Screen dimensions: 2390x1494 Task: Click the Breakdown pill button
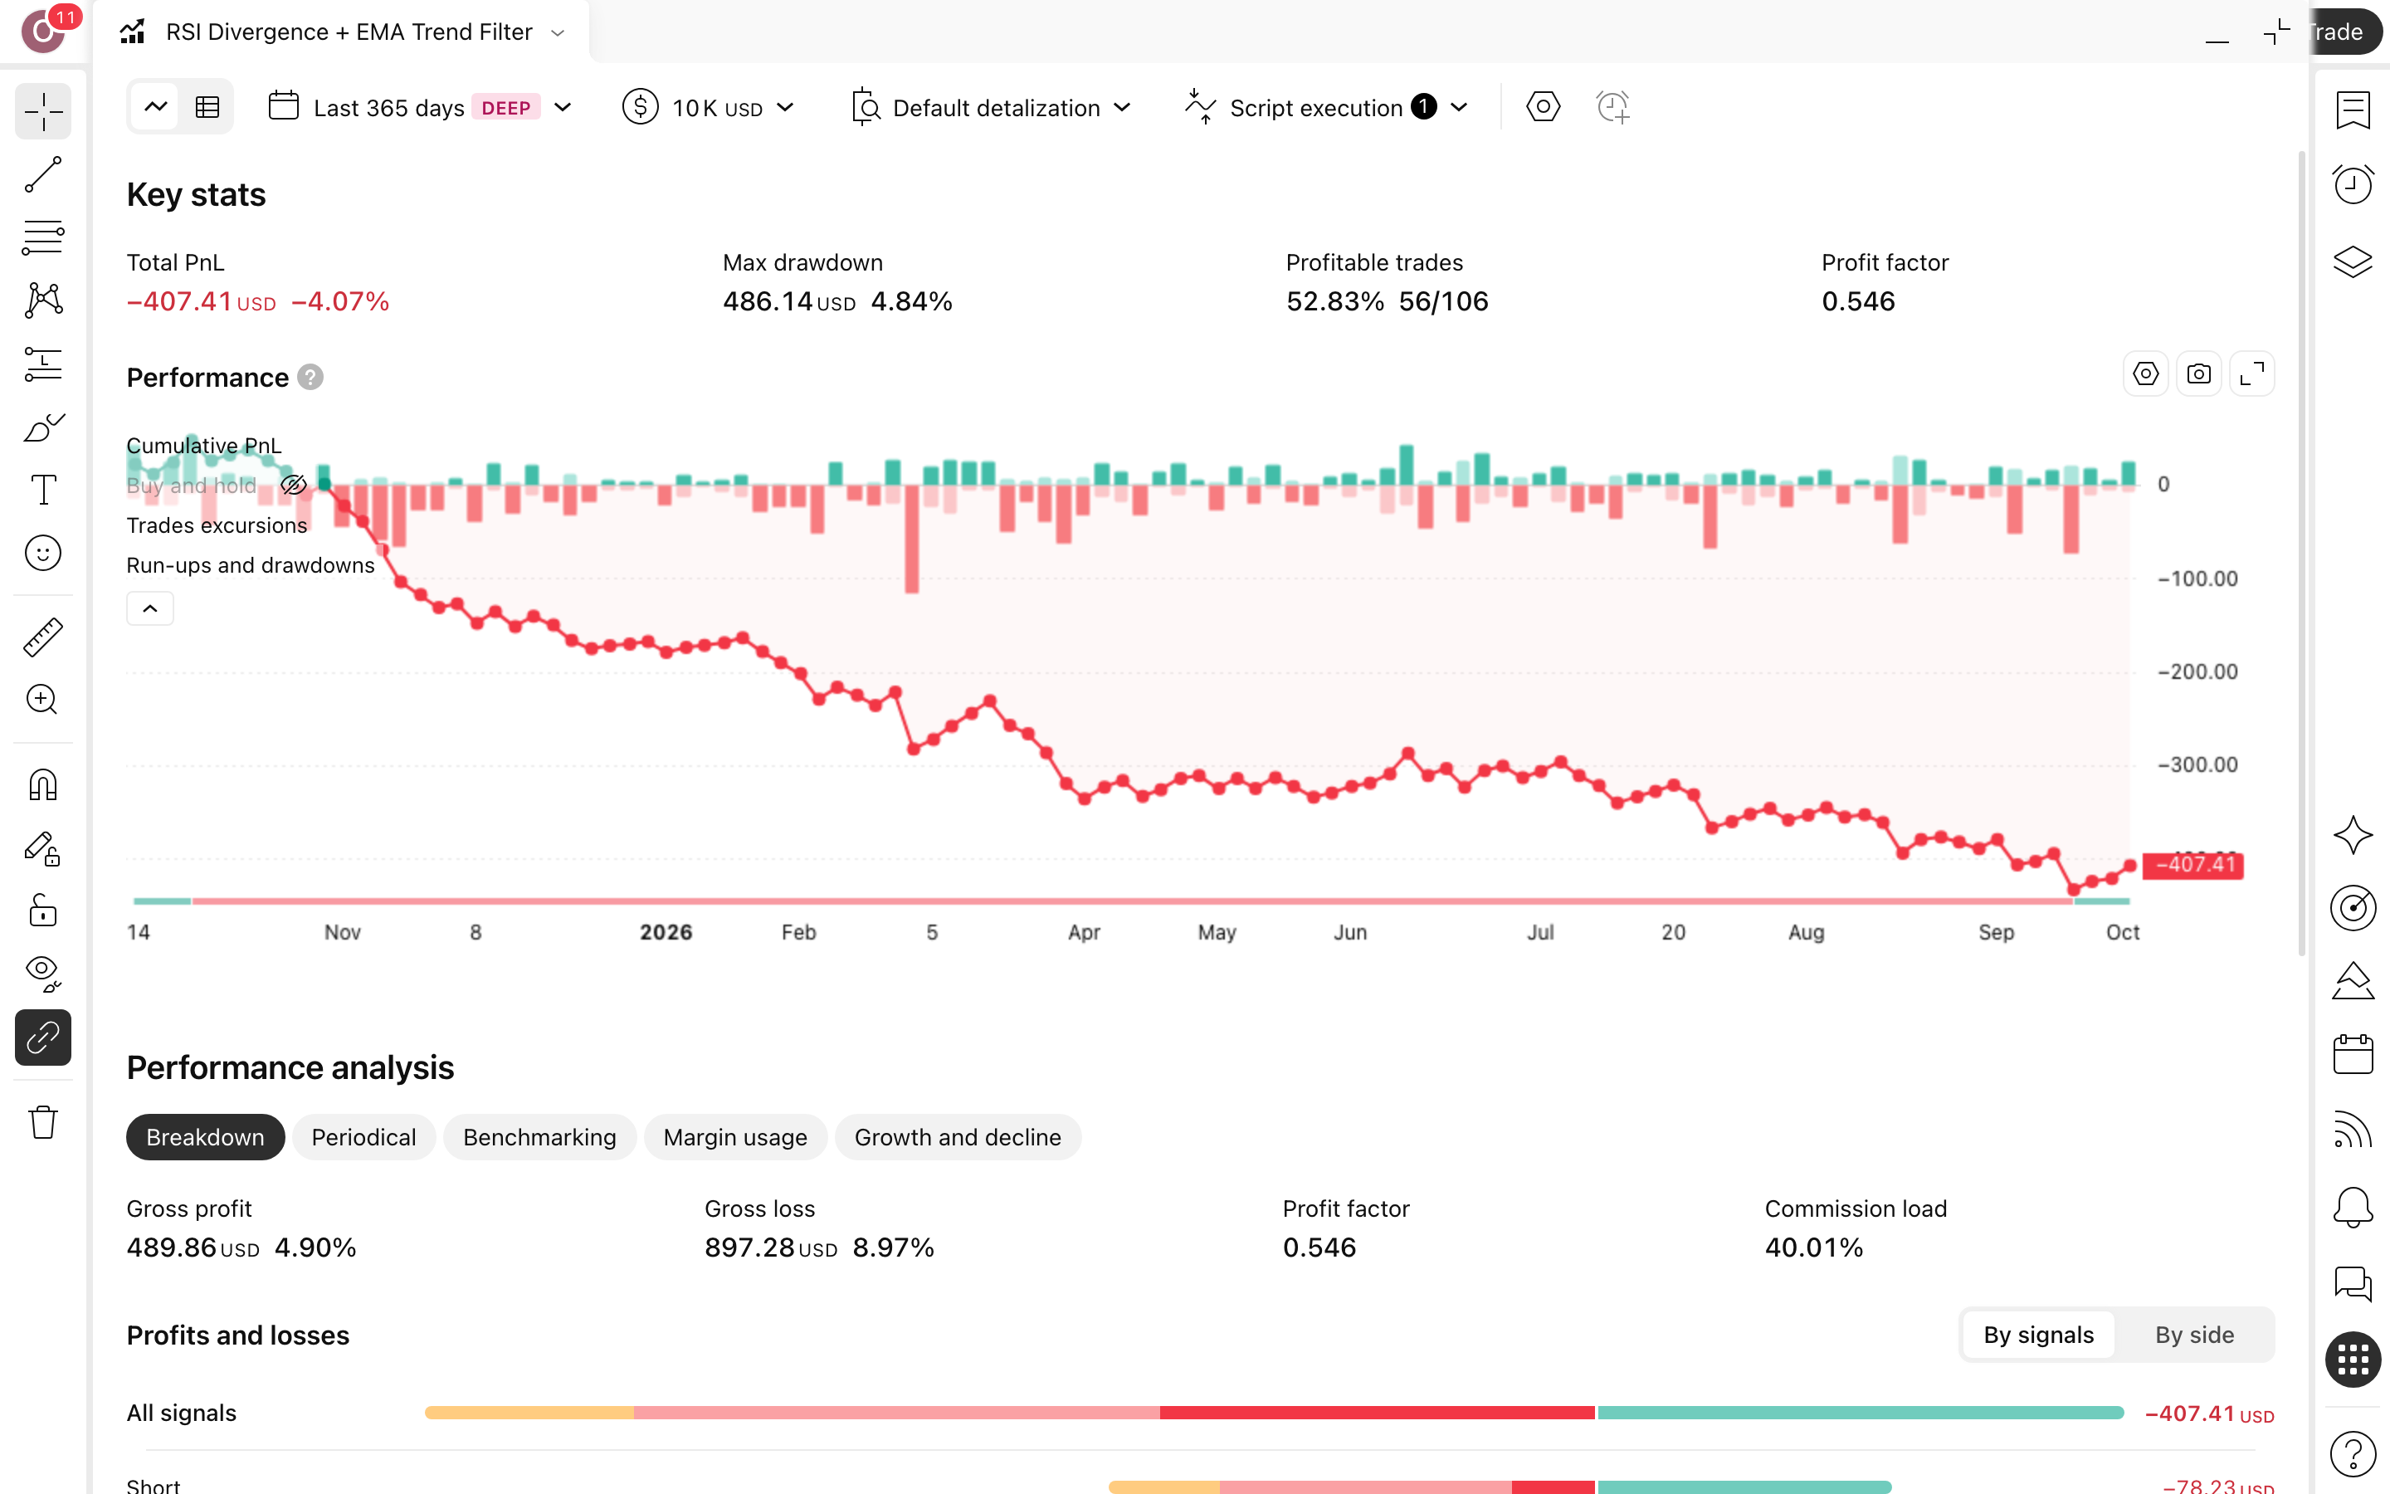click(x=204, y=1137)
